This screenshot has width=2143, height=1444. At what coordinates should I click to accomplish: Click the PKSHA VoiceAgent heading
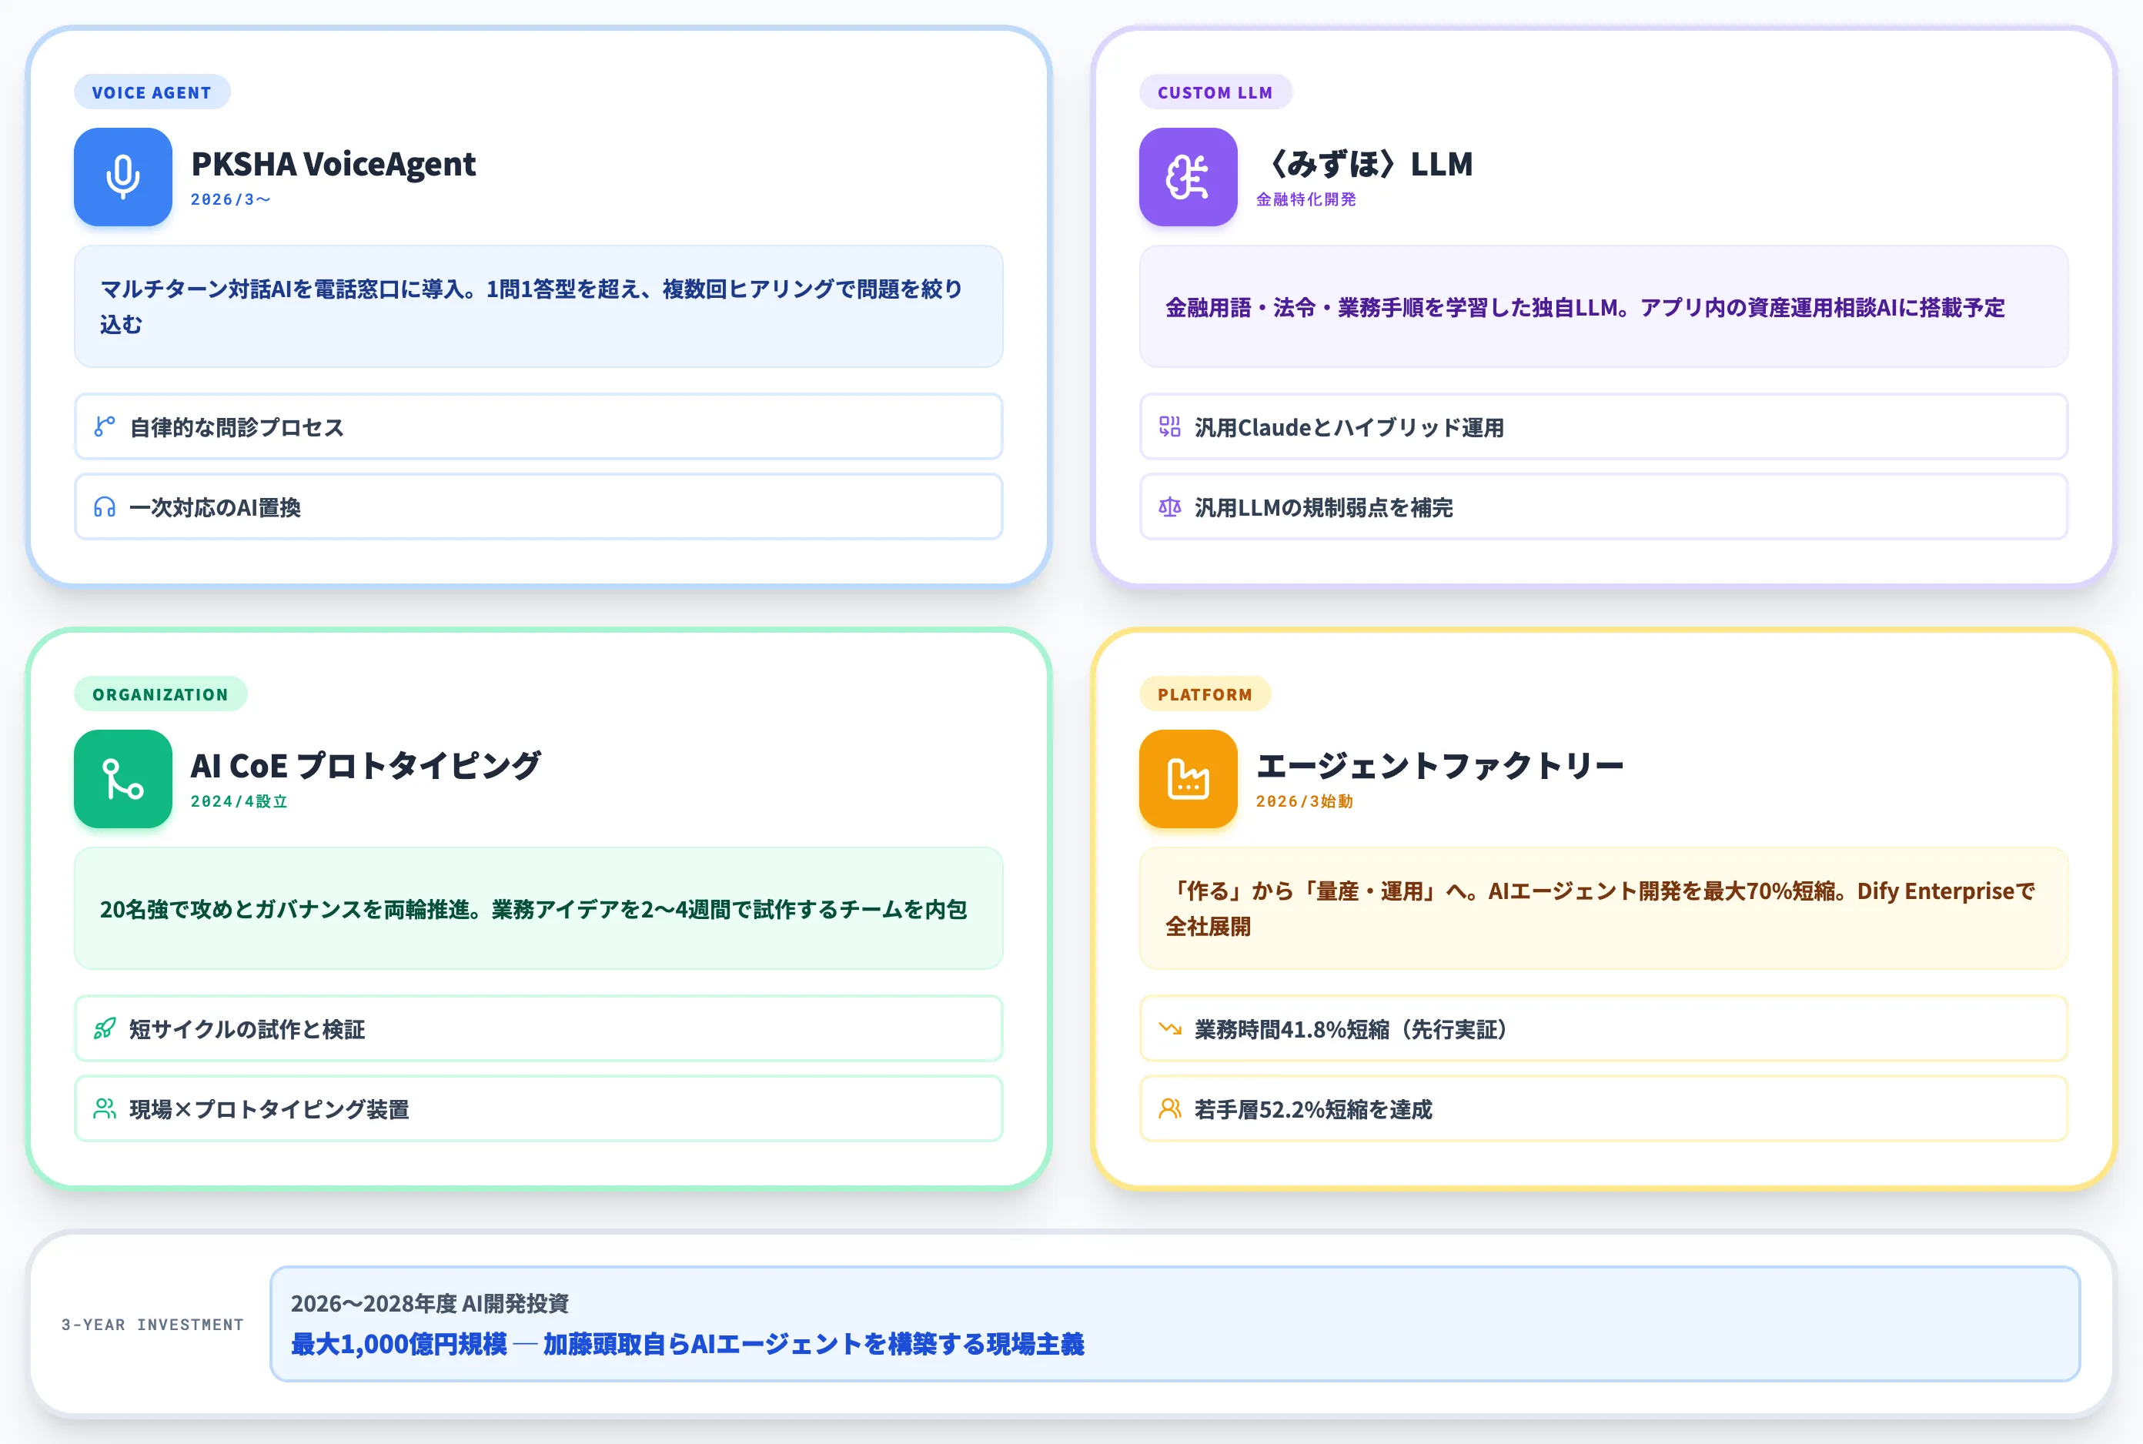333,164
